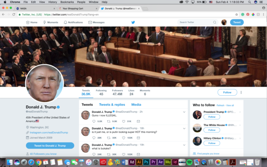Select the Tweets timeline tab heading
This screenshot has height=167, width=267.
pyautogui.click(x=87, y=104)
